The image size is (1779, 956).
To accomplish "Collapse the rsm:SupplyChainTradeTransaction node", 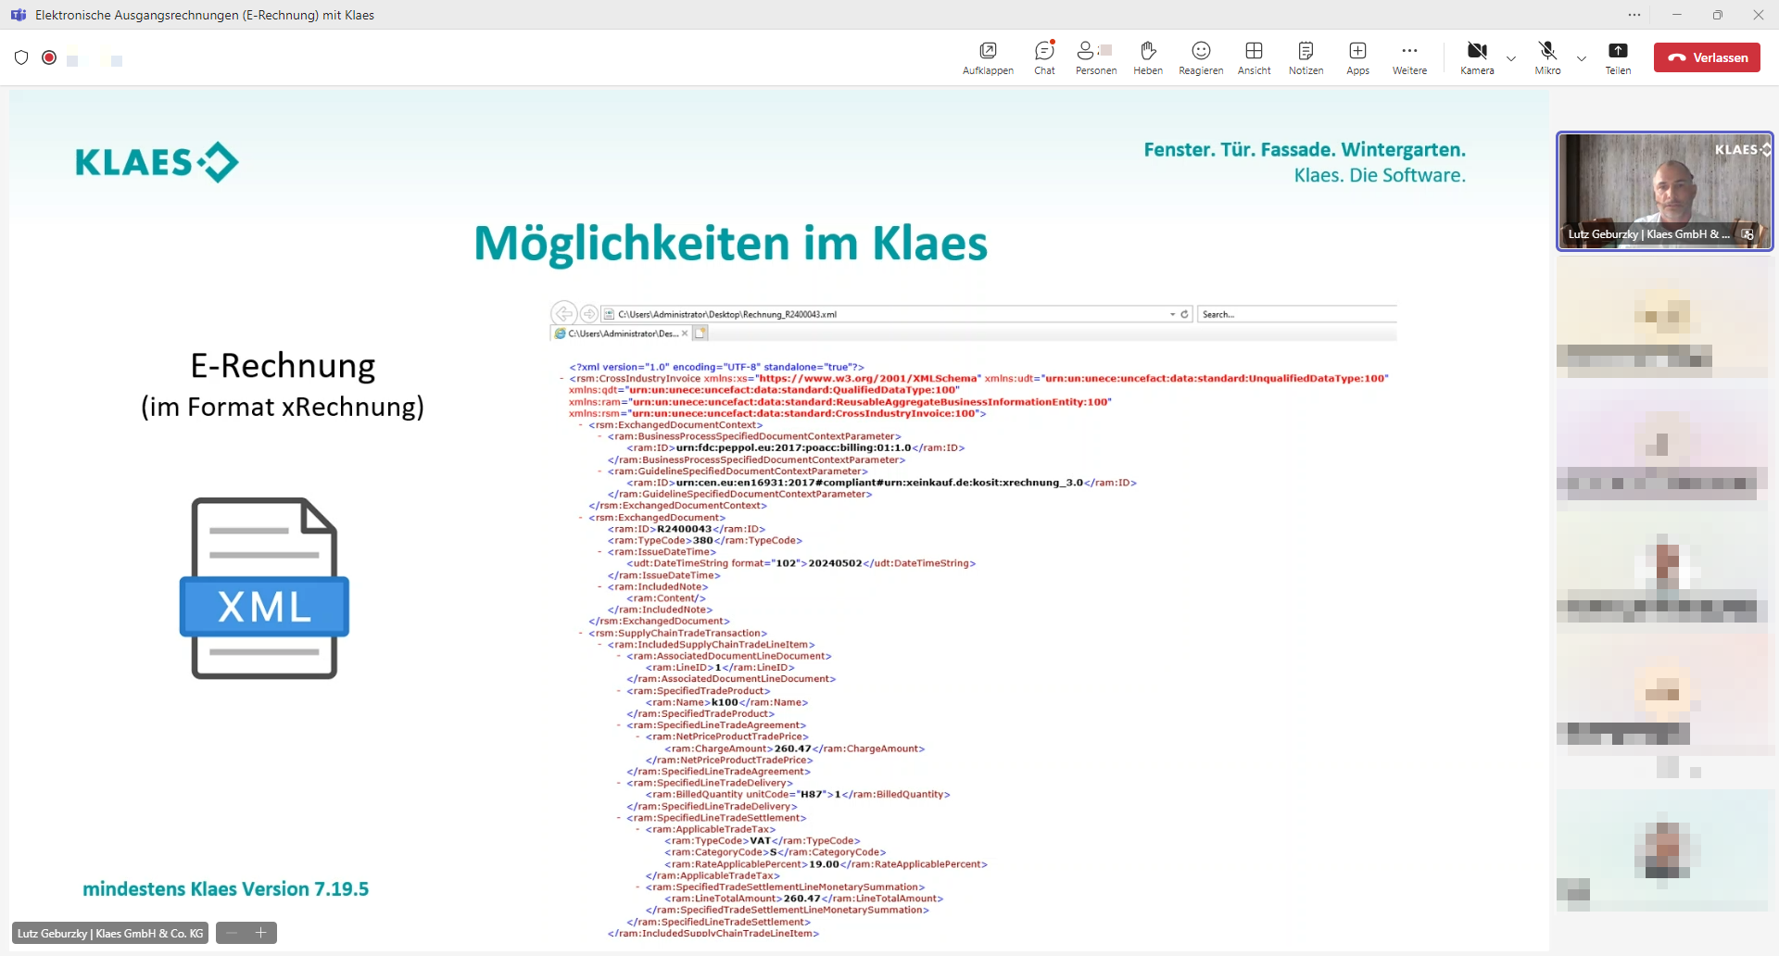I will pos(581,634).
